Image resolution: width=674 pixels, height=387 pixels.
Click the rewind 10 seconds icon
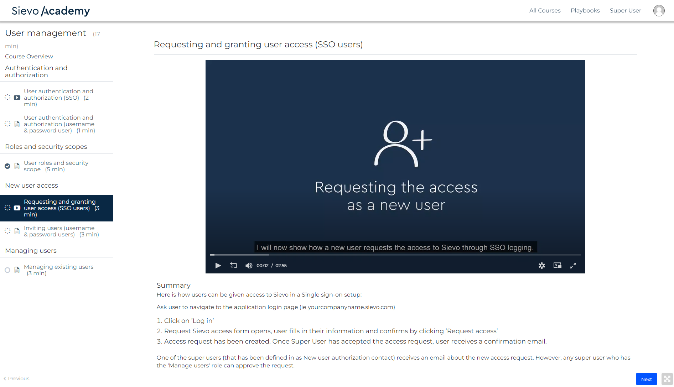(233, 266)
